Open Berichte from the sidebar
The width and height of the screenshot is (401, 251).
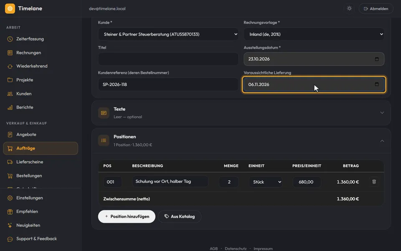click(41, 108)
